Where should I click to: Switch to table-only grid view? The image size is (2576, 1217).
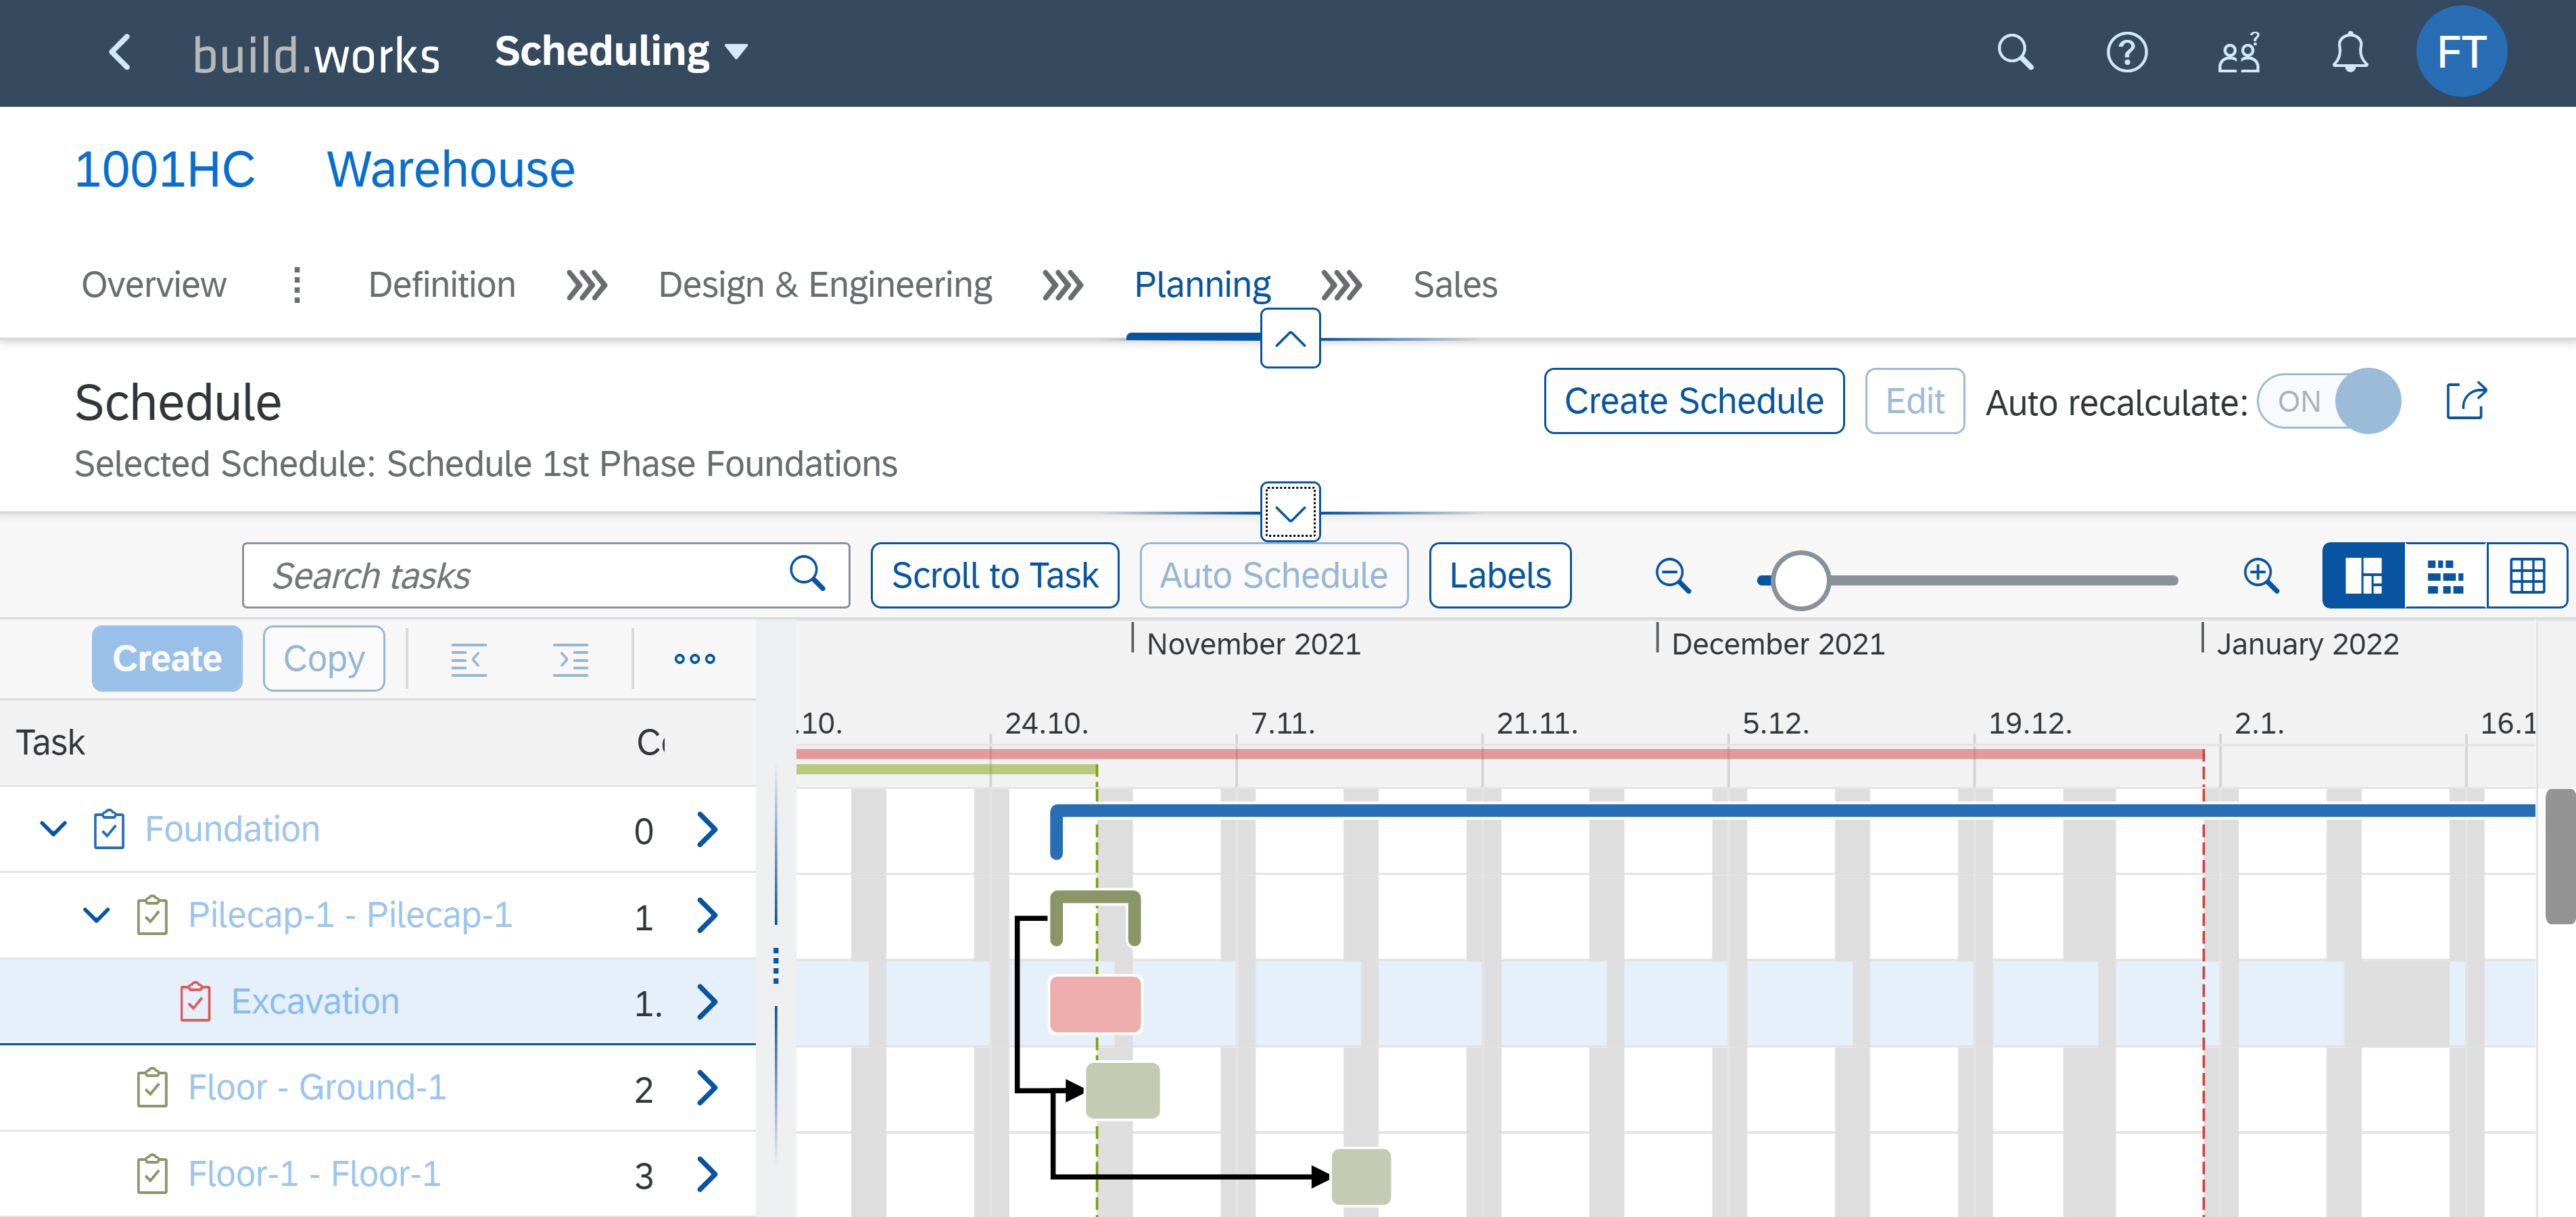[x=2527, y=575]
